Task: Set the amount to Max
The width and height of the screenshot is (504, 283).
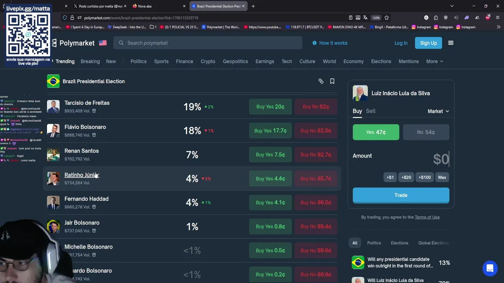Action: click(442, 177)
